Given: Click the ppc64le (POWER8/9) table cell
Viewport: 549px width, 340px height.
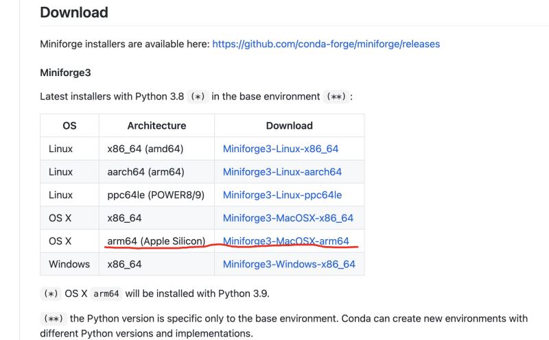Looking at the screenshot, I should pos(156,195).
